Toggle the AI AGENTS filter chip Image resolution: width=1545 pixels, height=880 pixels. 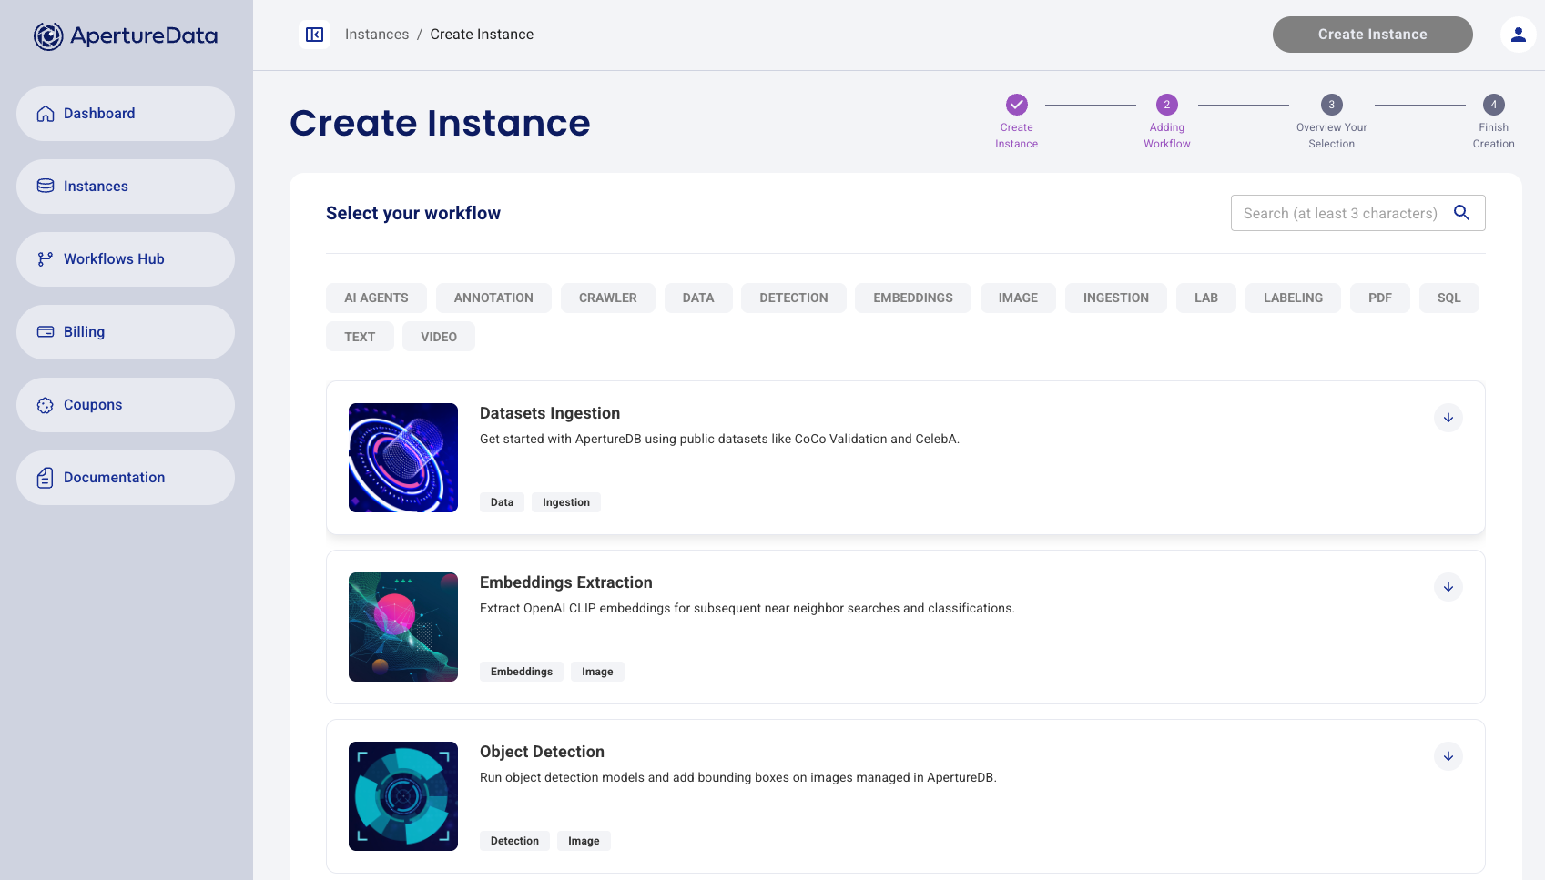tap(376, 298)
